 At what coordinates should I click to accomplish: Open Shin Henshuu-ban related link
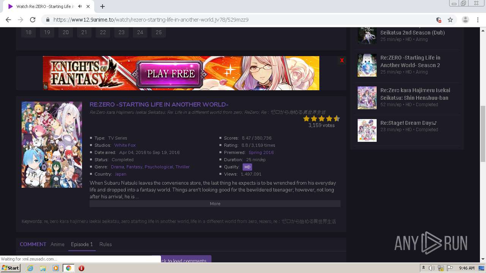[415, 94]
